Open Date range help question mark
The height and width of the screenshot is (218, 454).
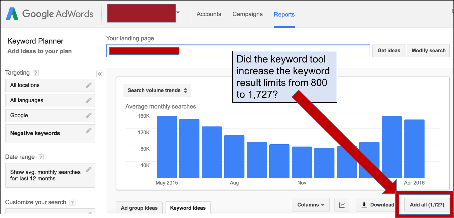[41, 157]
